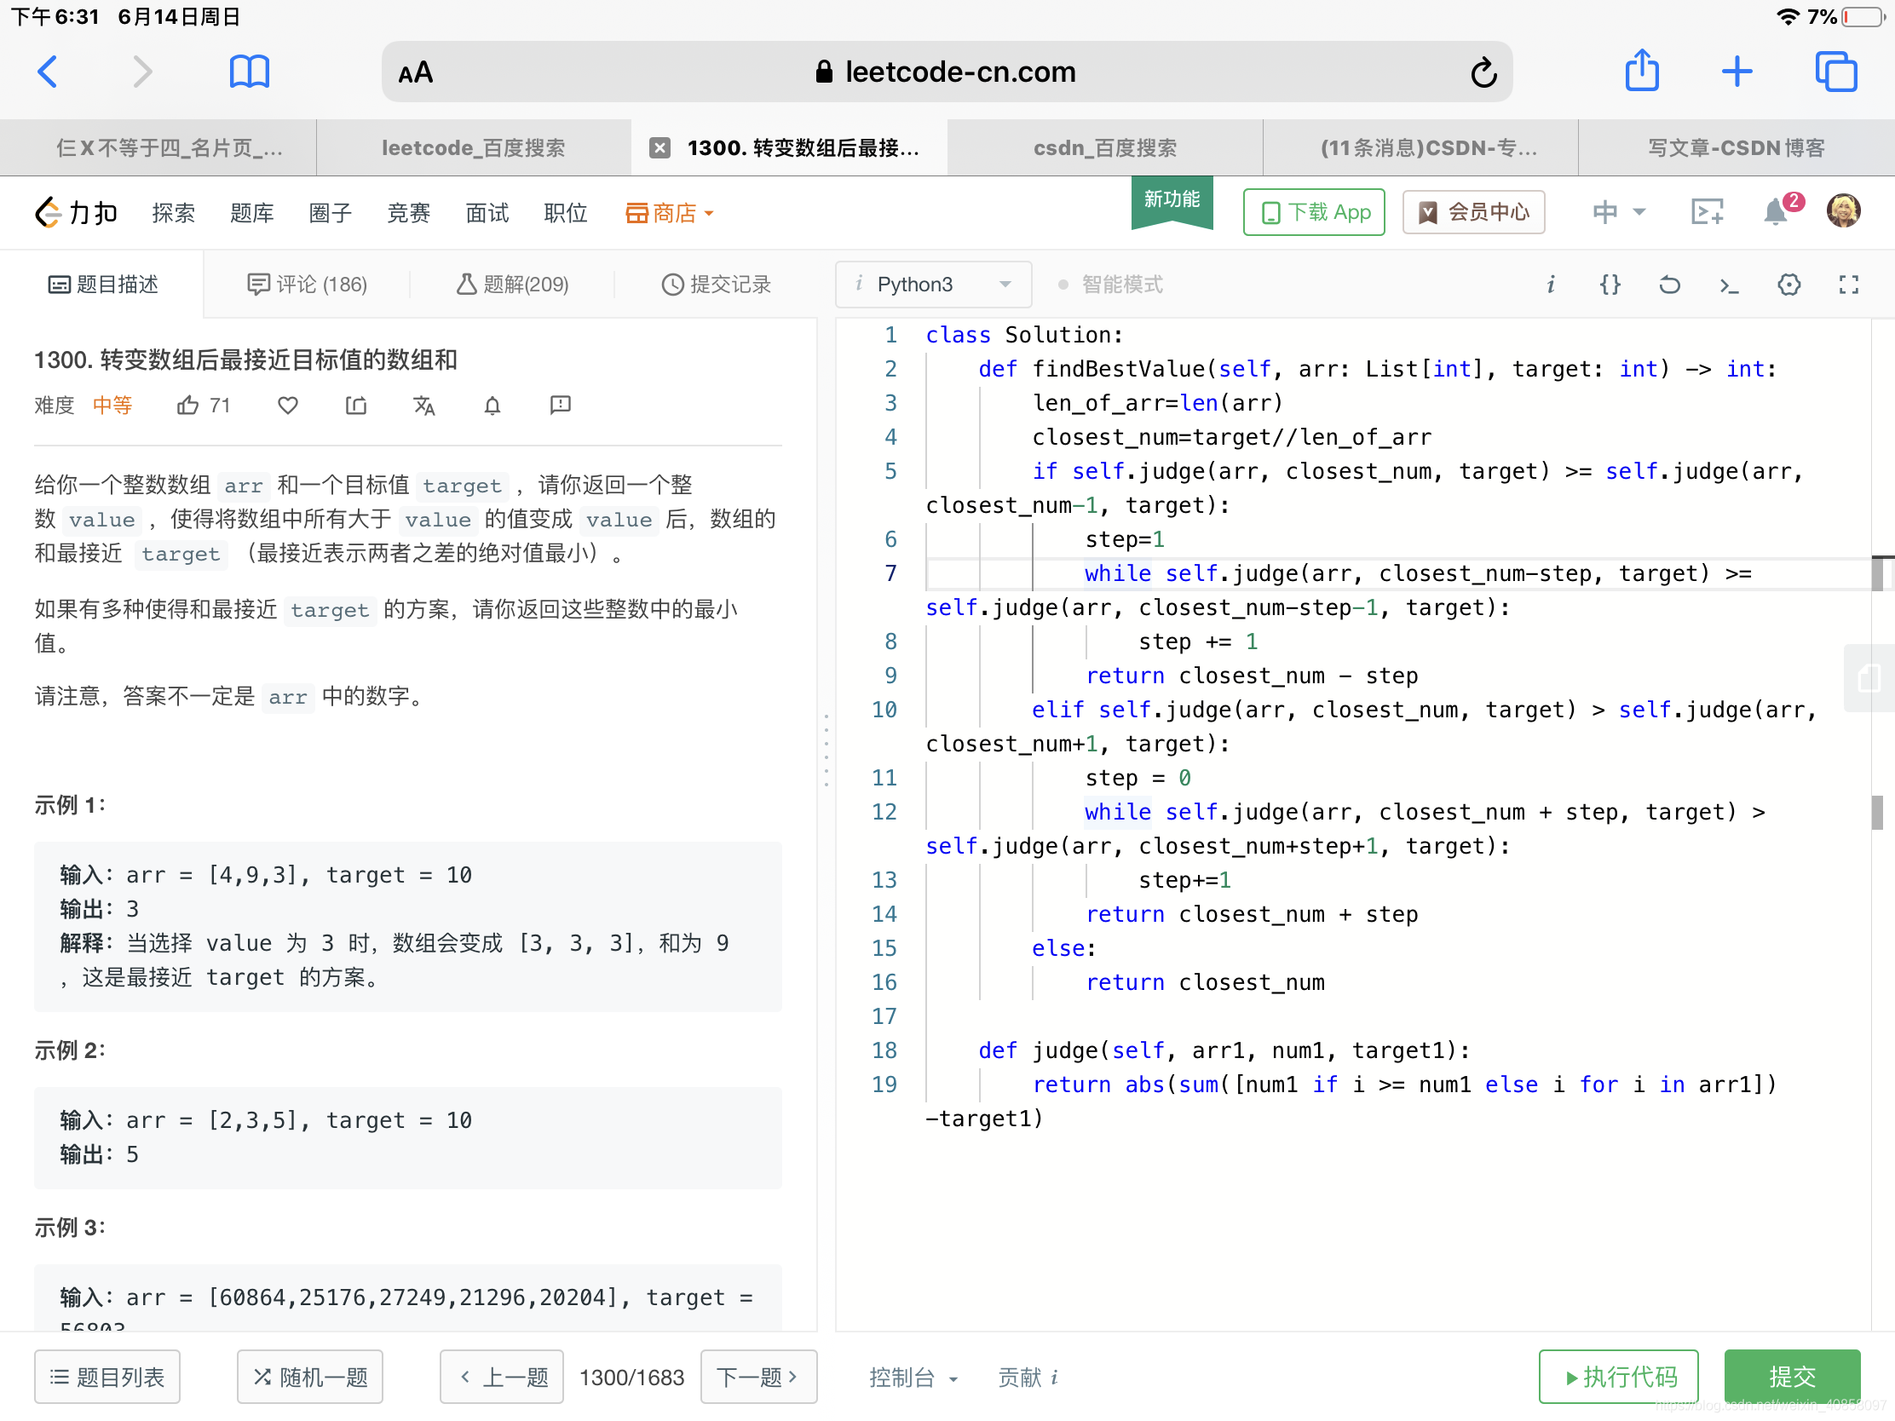This screenshot has height=1421, width=1895.
Task: Favorite the problem with heart icon
Action: [x=288, y=406]
